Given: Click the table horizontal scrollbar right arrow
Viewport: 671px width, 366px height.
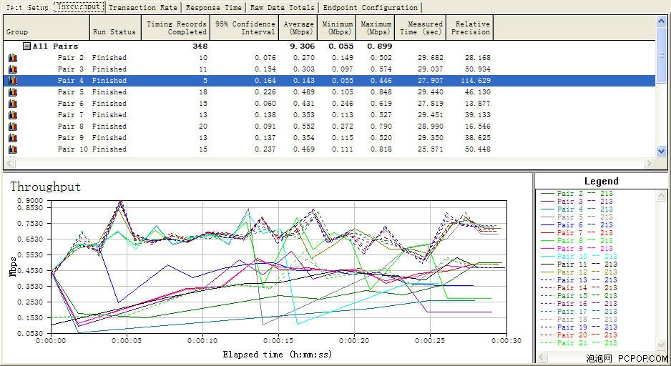Looking at the screenshot, I should [x=649, y=163].
